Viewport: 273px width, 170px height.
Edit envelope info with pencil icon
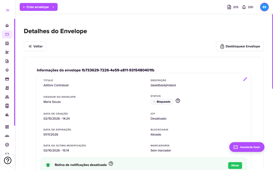click(245, 79)
